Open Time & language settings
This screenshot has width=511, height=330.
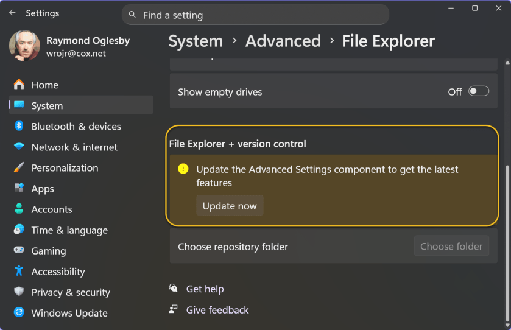coord(69,230)
